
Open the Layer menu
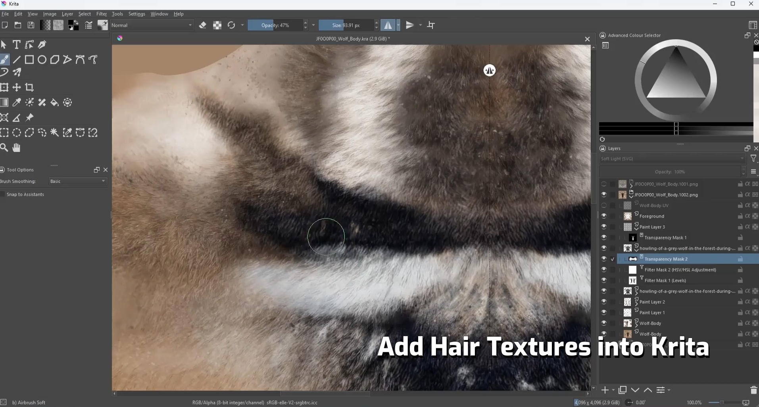point(67,14)
